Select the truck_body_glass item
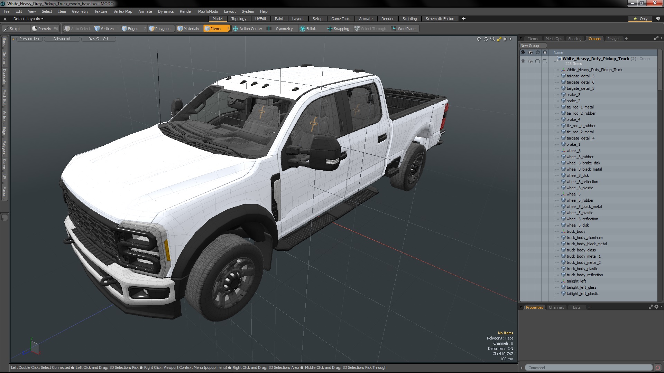This screenshot has width=664, height=373. pos(581,250)
